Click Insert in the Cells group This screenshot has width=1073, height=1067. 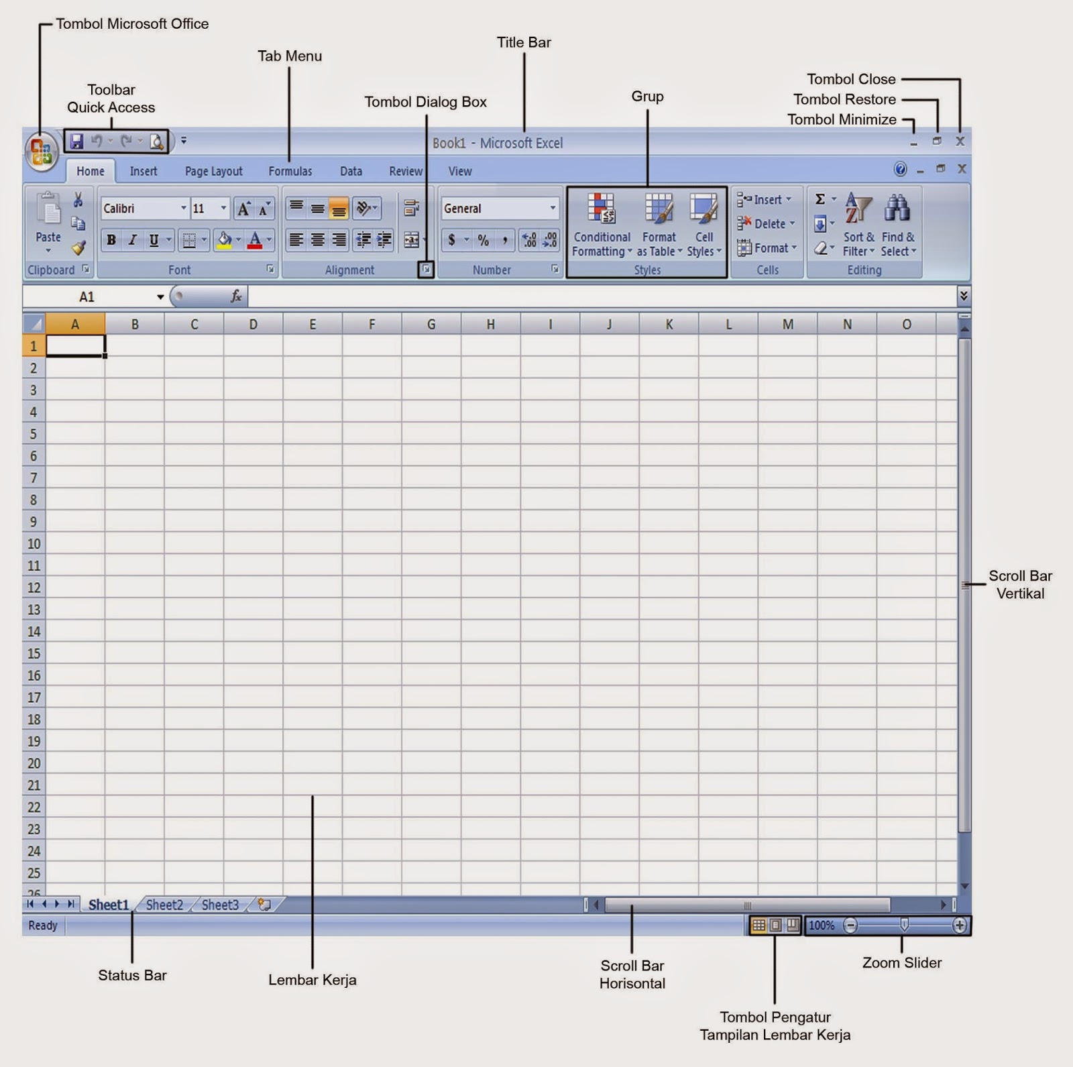pyautogui.click(x=765, y=200)
